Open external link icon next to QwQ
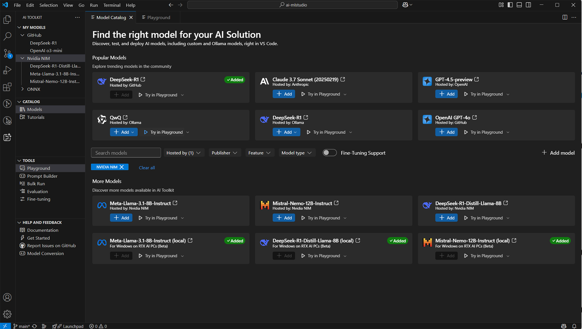582x329 pixels. pos(125,117)
